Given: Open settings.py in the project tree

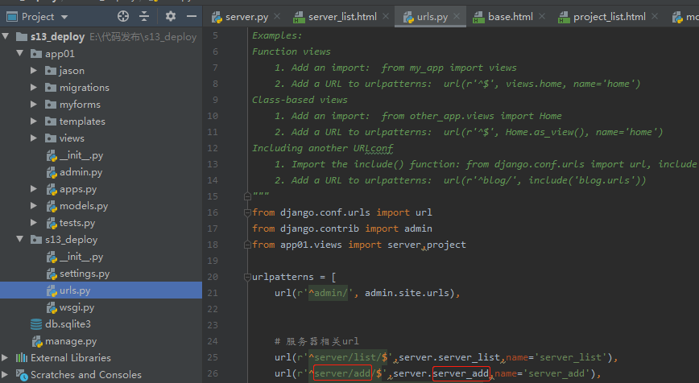Looking at the screenshot, I should click(84, 274).
